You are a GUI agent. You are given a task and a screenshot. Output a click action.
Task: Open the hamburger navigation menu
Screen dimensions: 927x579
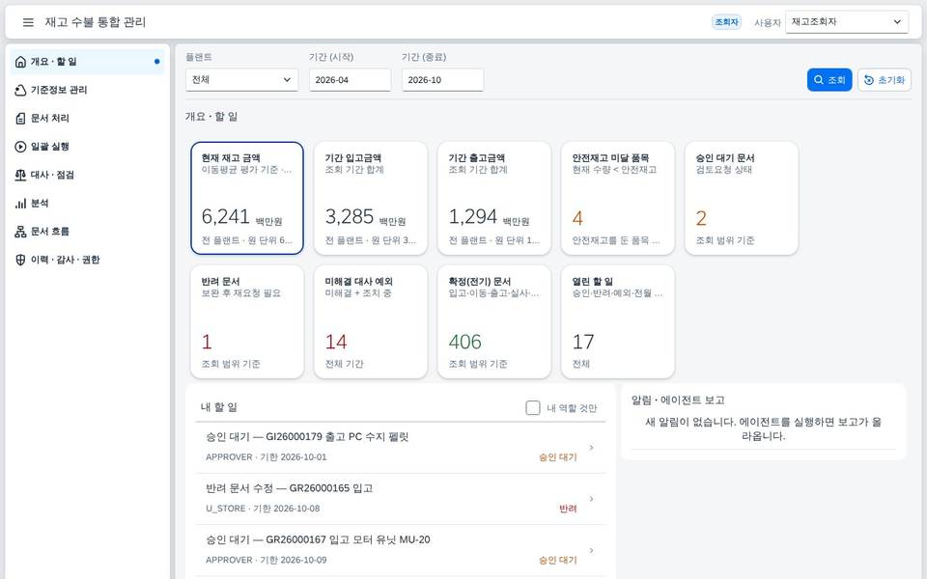coord(28,22)
